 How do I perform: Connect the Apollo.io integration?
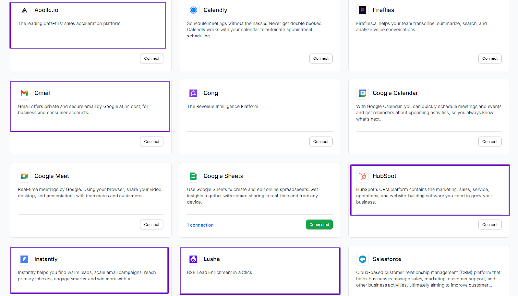click(x=152, y=58)
